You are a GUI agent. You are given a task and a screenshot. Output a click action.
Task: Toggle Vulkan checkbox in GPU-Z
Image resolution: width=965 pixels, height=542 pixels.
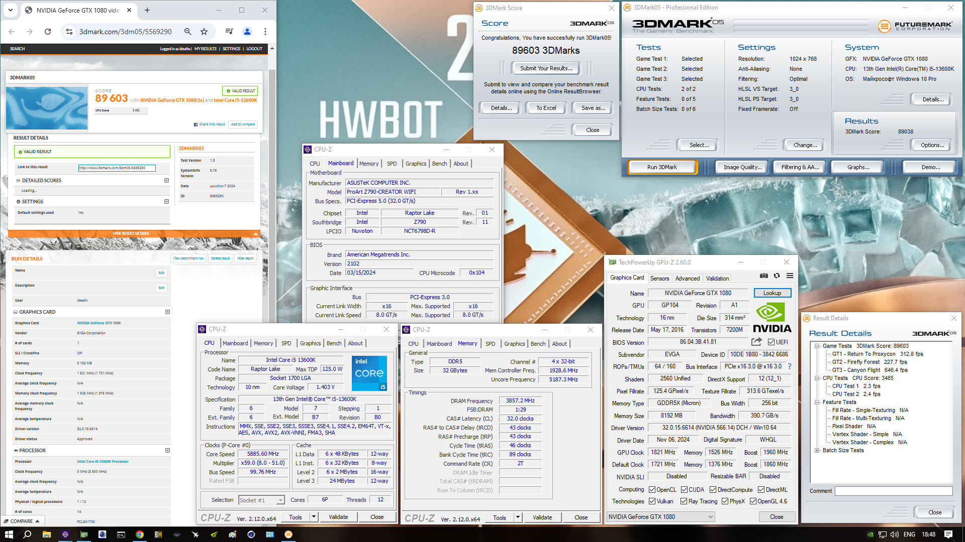point(652,501)
